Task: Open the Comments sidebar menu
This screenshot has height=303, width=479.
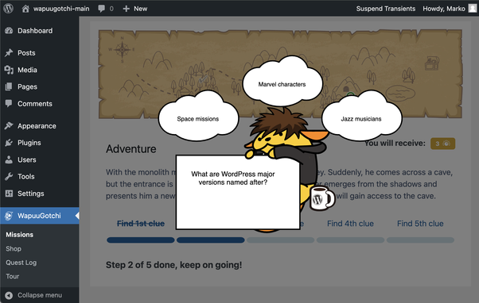Action: click(x=40, y=104)
